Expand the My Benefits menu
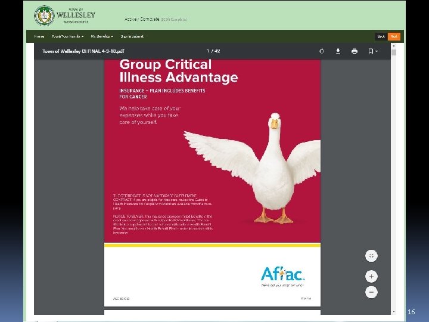Image resolution: width=429 pixels, height=322 pixels. tap(102, 36)
